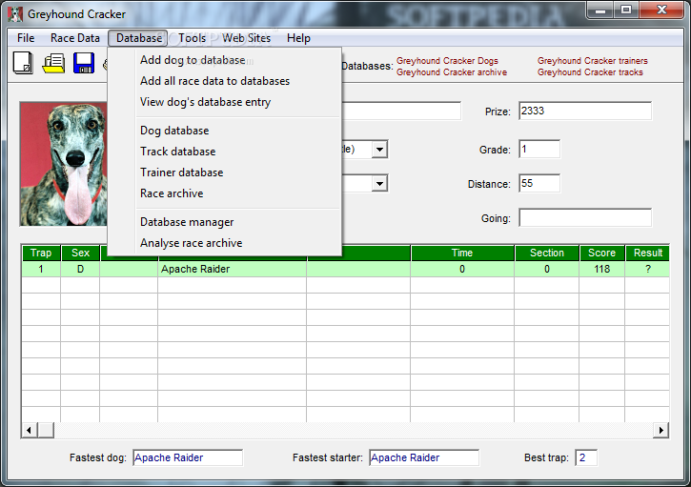This screenshot has width=691, height=487.
Task: Click the Sex cell showing D
Action: tap(80, 270)
